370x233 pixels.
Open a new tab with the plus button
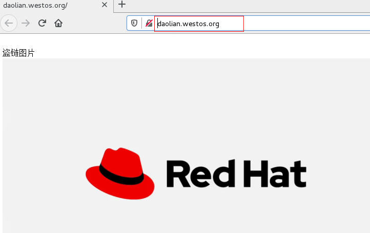point(122,4)
